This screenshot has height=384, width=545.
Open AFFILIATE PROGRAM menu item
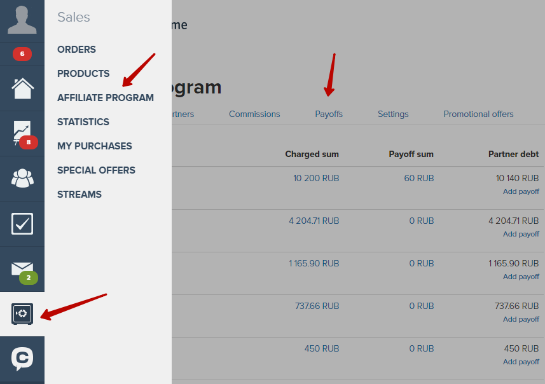point(106,98)
